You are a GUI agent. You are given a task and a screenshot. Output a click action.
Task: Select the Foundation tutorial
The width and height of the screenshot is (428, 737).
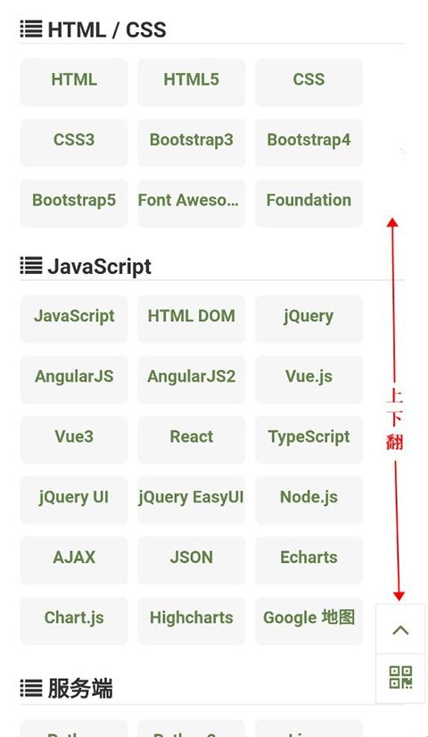[x=309, y=203]
